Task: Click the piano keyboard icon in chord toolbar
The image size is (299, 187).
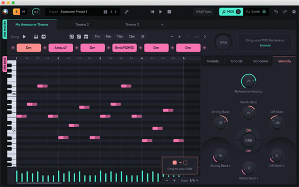Action: click(x=36, y=36)
